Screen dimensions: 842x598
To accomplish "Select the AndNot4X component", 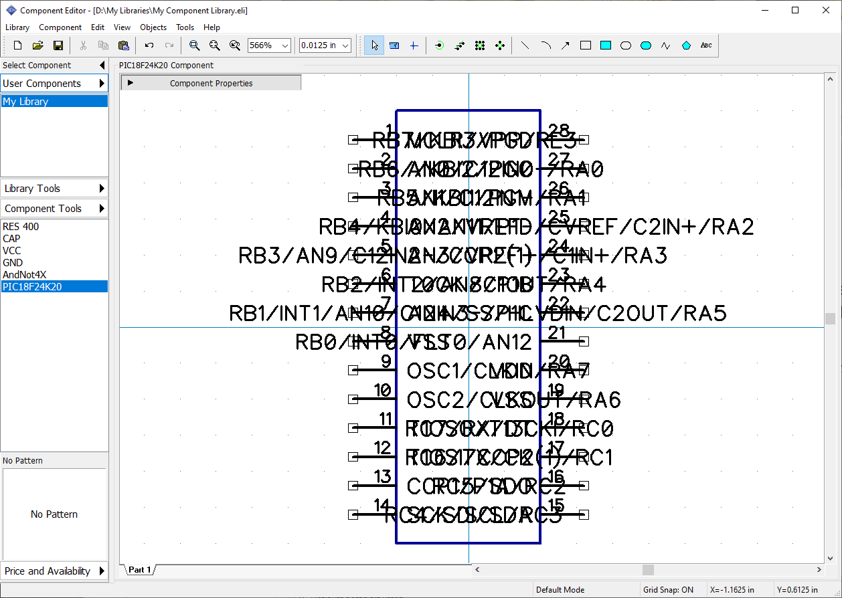I will (54, 274).
